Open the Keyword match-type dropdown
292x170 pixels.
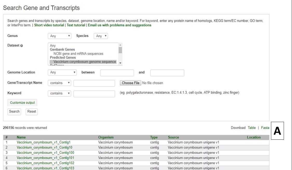pyautogui.click(x=59, y=93)
